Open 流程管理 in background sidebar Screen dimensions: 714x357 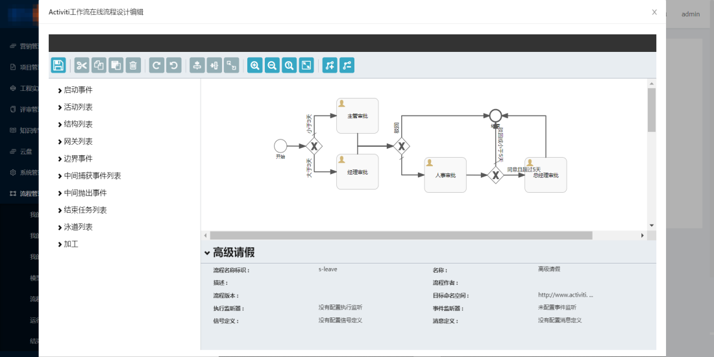point(25,193)
